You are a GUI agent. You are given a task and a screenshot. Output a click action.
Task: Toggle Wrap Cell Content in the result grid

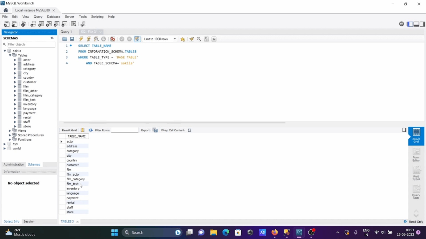pos(189,130)
